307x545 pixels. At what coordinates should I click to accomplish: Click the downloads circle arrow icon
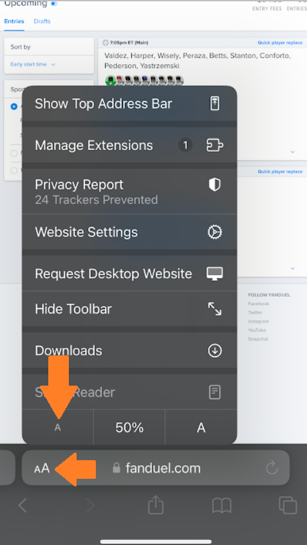pyautogui.click(x=215, y=351)
